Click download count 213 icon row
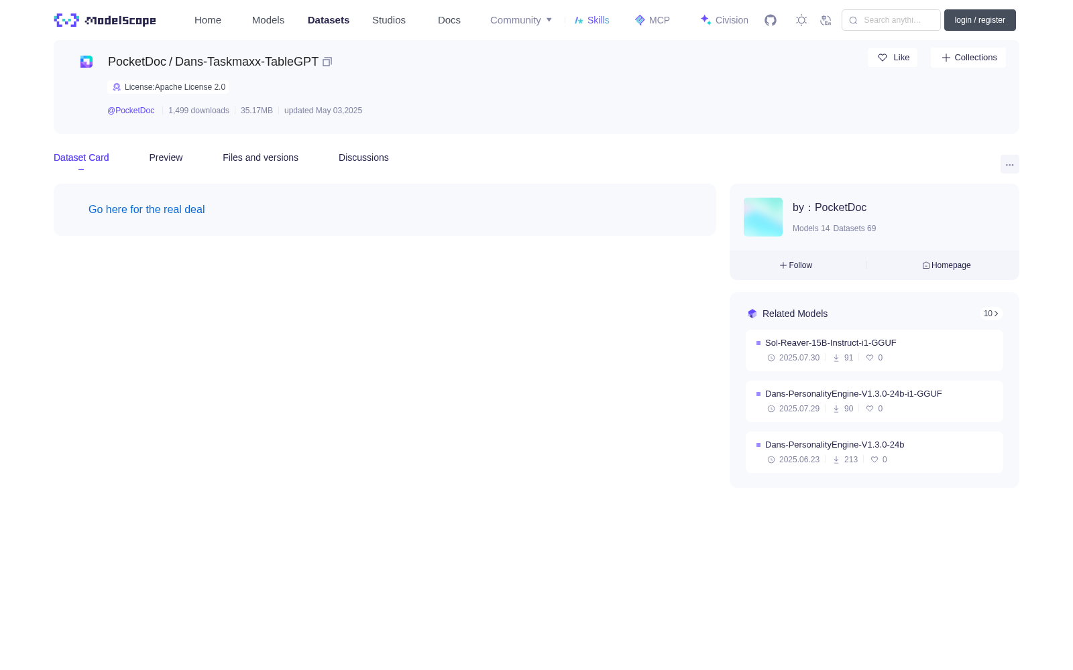Viewport: 1073px width, 670px height. point(845,460)
